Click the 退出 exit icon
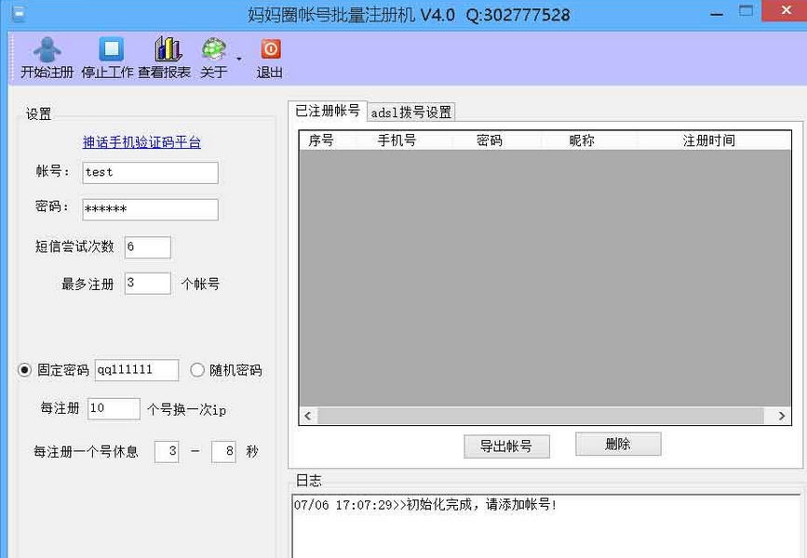 (269, 56)
